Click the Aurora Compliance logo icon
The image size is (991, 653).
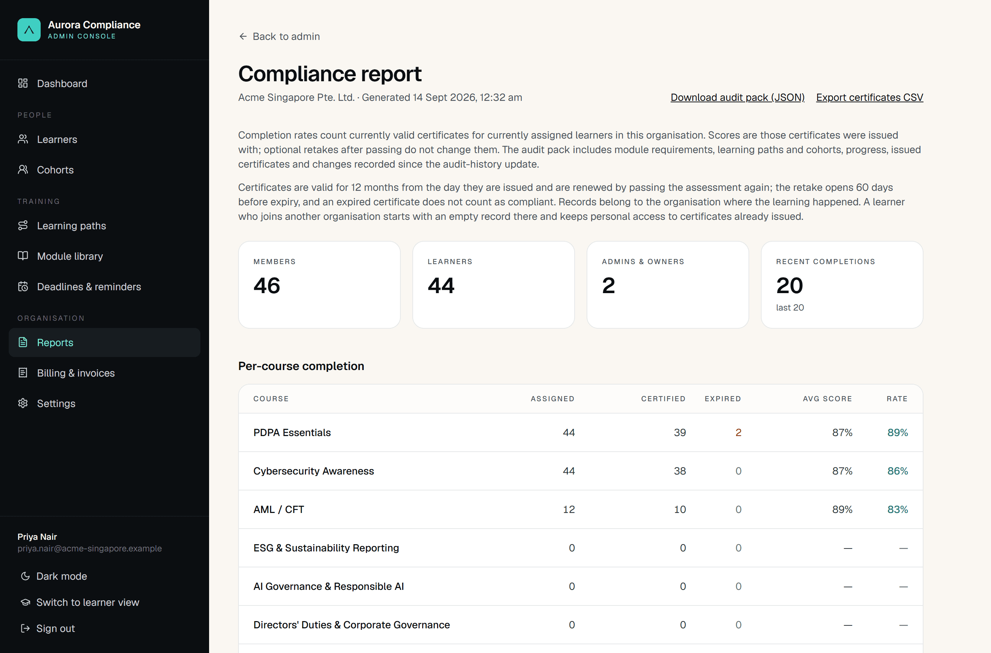pos(29,30)
